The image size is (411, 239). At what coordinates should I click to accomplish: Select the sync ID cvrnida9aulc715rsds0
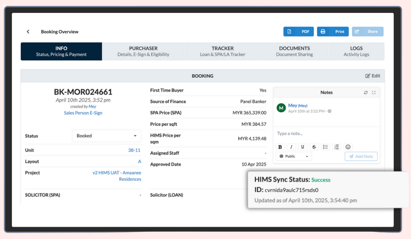click(x=291, y=190)
